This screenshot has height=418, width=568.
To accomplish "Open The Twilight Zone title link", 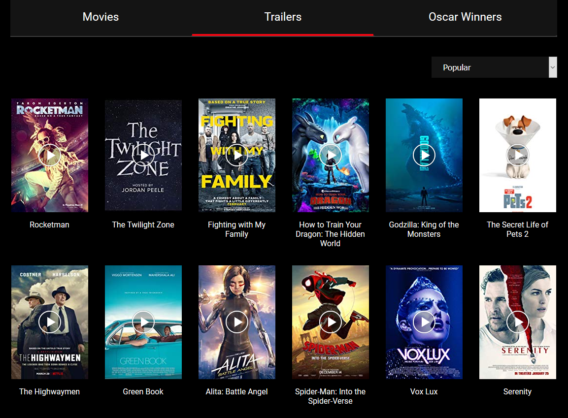I will point(143,225).
